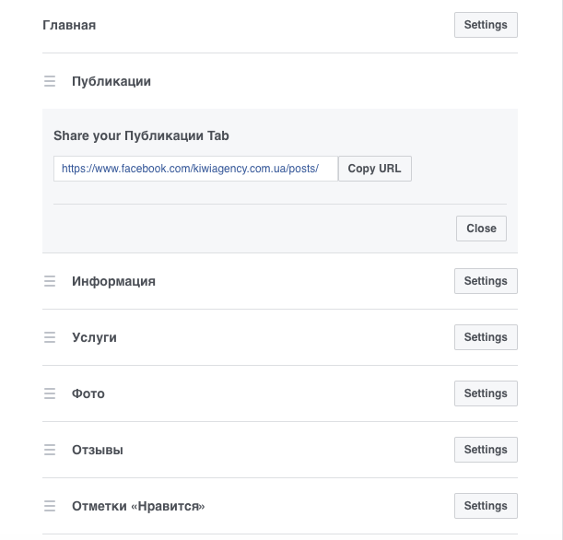563x540 pixels.
Task: Close the Share your Публикации Tab panel
Action: pos(482,229)
